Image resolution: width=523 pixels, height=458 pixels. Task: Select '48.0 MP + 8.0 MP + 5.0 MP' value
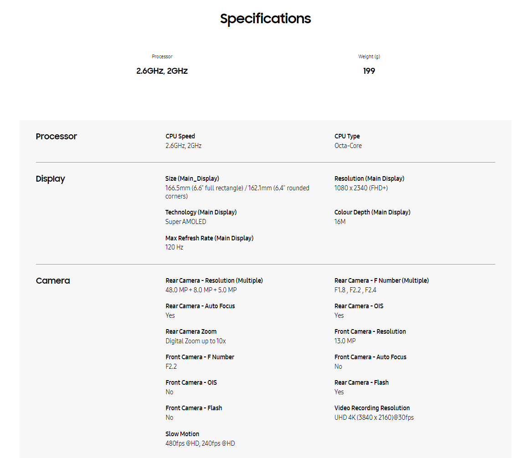pos(201,290)
